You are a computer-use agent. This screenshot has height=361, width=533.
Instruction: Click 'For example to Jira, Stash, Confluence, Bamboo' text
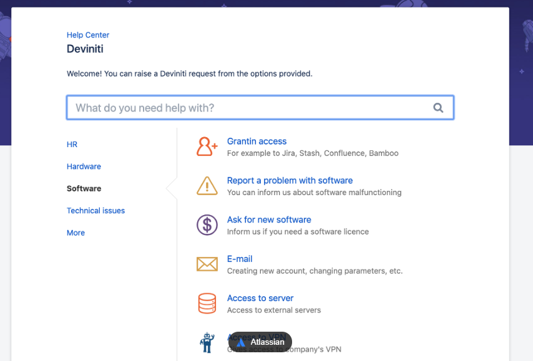[313, 153]
